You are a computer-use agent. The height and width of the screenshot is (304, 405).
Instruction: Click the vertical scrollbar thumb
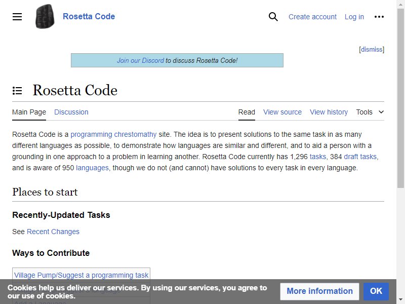click(400, 98)
